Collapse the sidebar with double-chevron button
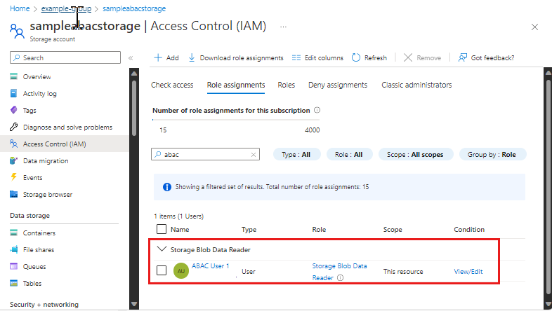 click(131, 58)
